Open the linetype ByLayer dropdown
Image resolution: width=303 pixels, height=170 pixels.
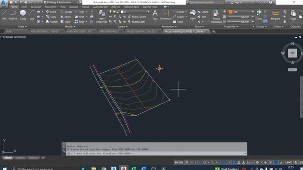241,22
